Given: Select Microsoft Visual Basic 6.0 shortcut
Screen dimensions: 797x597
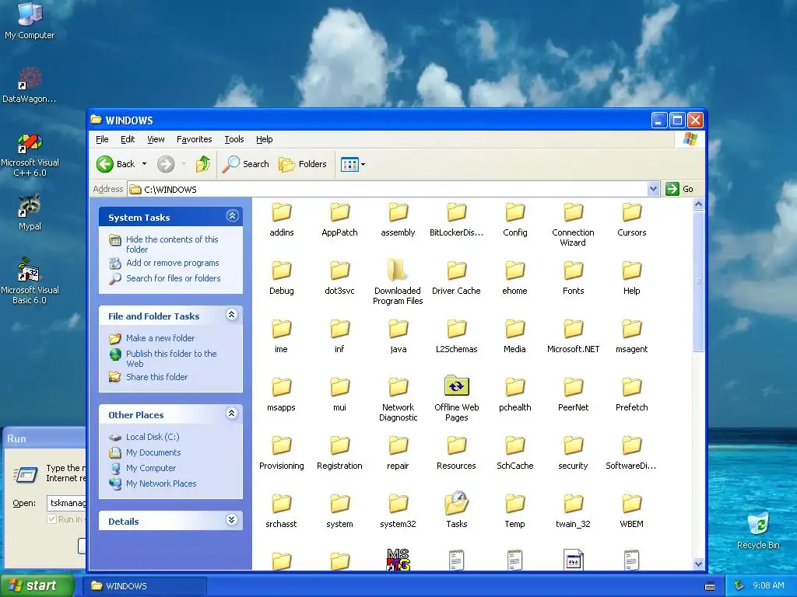Looking at the screenshot, I should (30, 281).
